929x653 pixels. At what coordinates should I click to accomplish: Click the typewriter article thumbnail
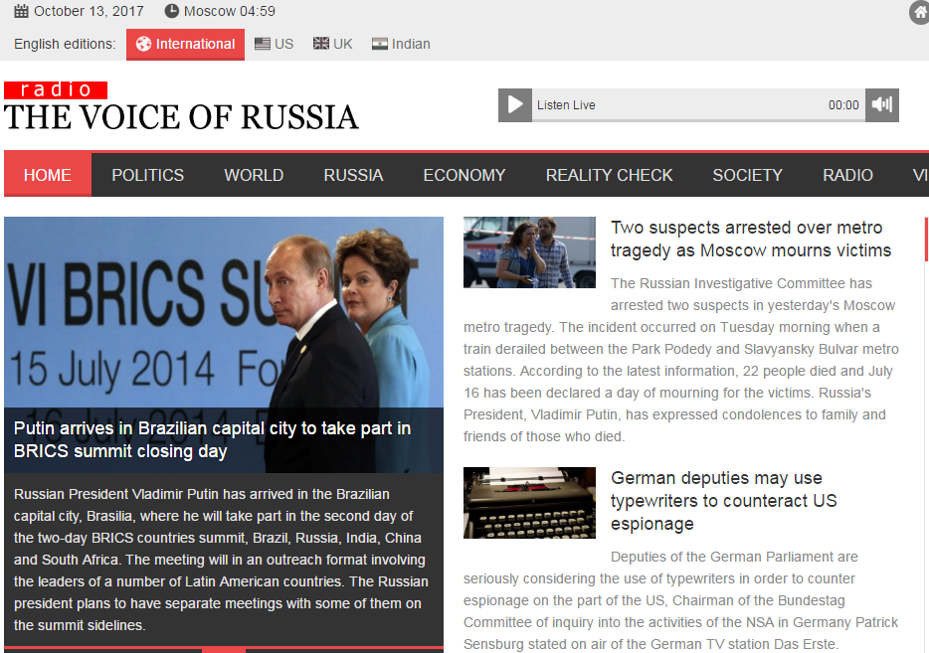click(529, 503)
